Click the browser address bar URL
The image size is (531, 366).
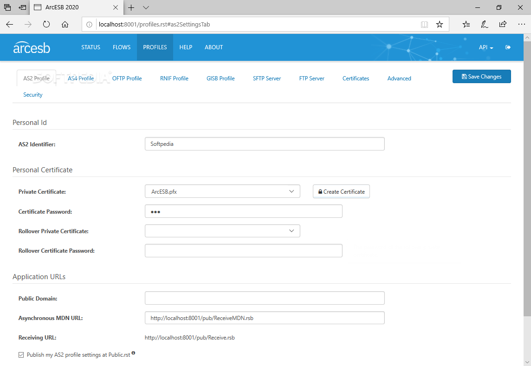click(x=154, y=25)
